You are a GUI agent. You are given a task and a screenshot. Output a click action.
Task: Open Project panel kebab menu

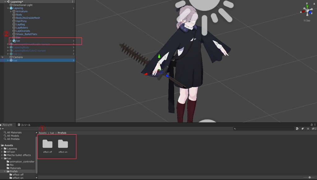click(x=315, y=125)
